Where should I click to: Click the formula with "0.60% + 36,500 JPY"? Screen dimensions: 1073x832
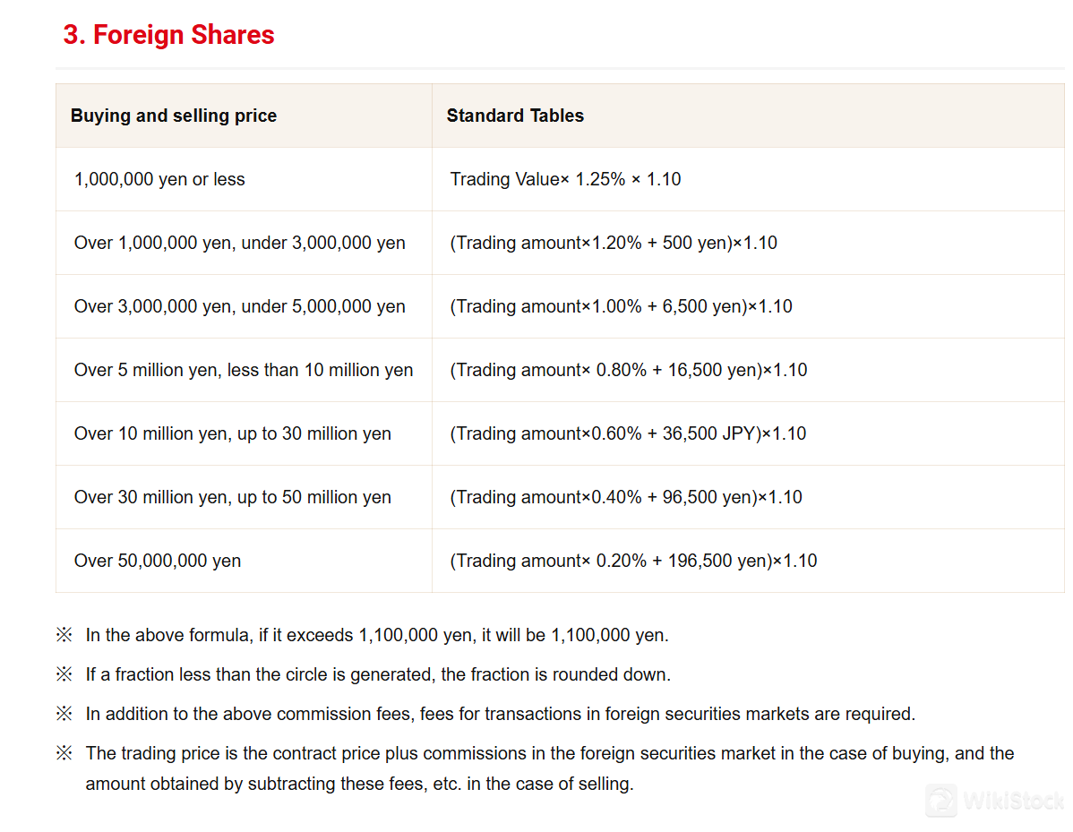point(628,433)
